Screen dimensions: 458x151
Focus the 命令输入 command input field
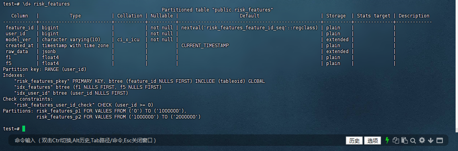click(x=175, y=141)
